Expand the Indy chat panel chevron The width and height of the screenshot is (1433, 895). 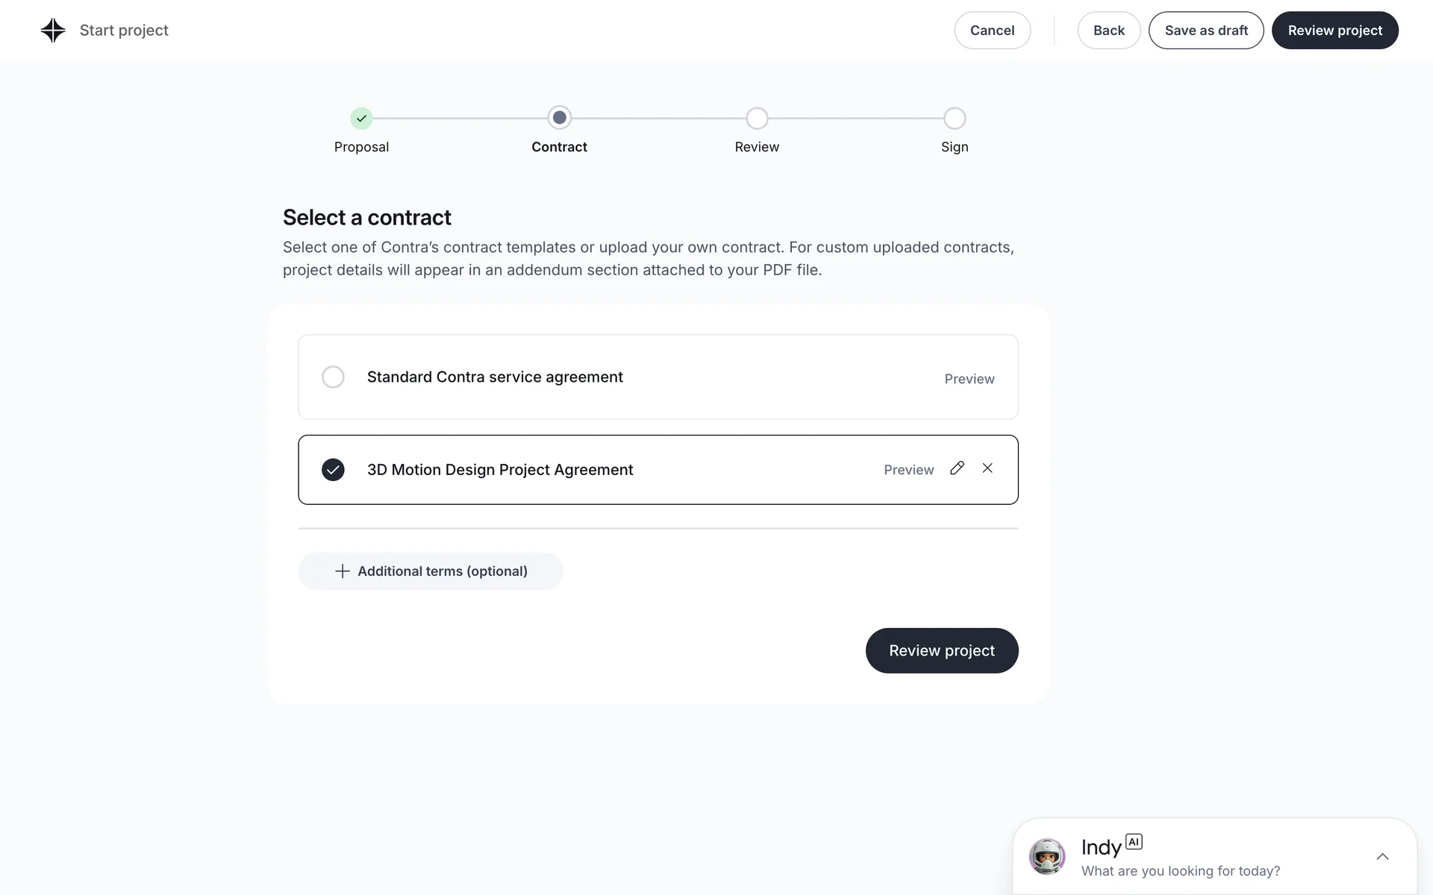1382,857
